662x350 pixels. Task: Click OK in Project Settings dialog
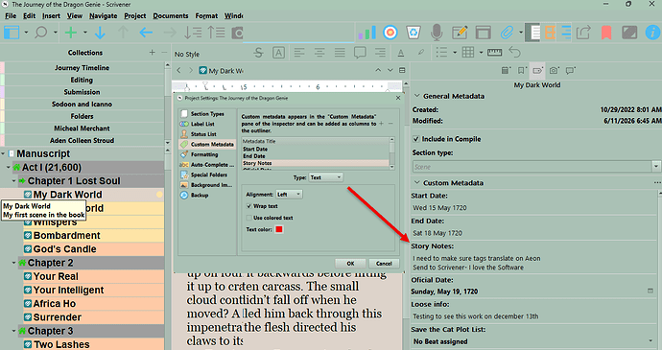pyautogui.click(x=350, y=264)
